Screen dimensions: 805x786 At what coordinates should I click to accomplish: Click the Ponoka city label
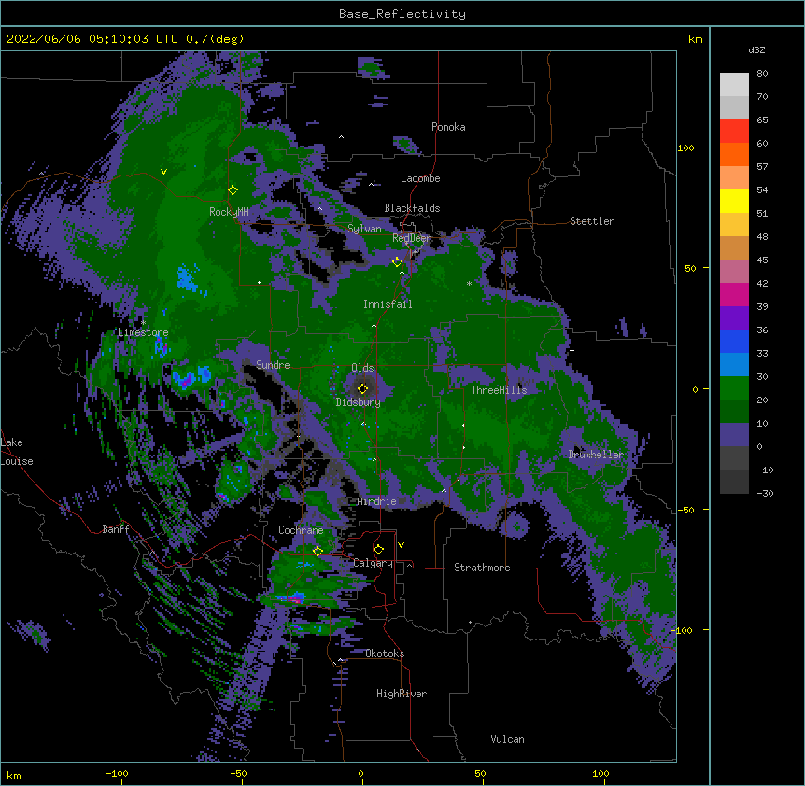[448, 127]
